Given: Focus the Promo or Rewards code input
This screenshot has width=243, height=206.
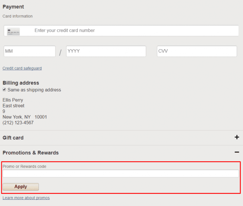Looking at the screenshot, I should 120,173.
